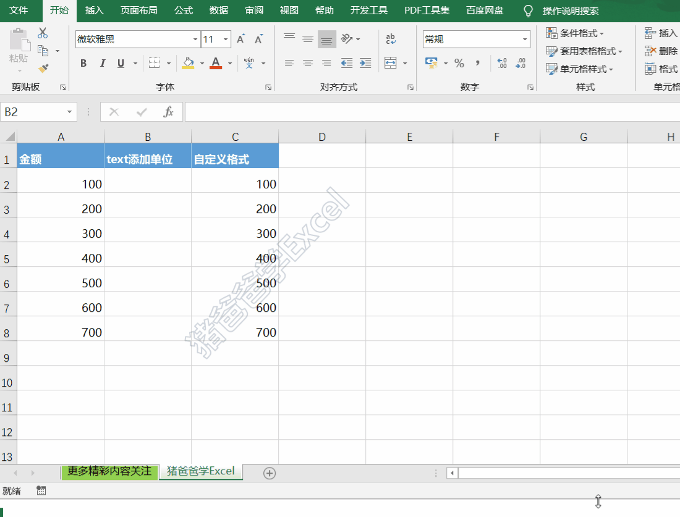Click the 格式 cells button
Viewport: 680px width, 517px height.
[x=661, y=69]
